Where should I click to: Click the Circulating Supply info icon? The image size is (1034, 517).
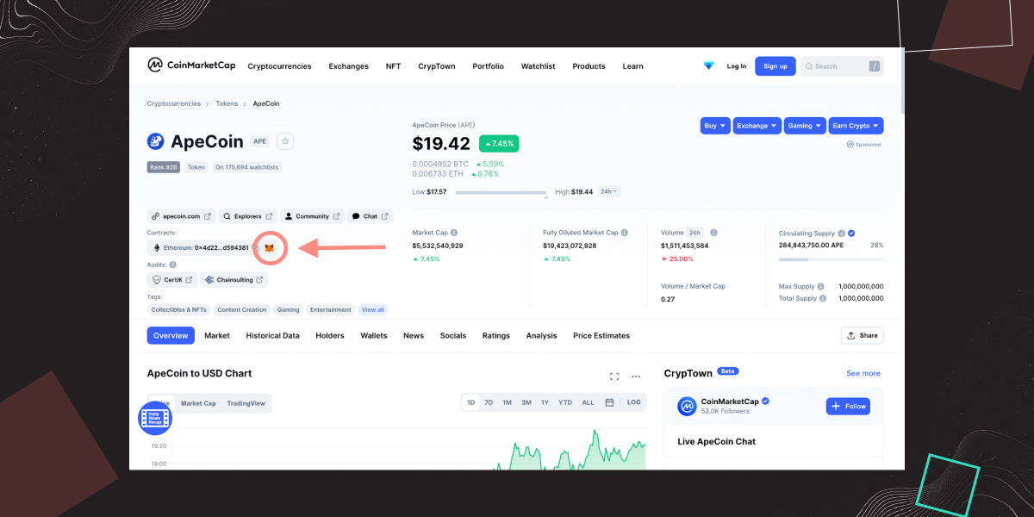click(x=842, y=233)
